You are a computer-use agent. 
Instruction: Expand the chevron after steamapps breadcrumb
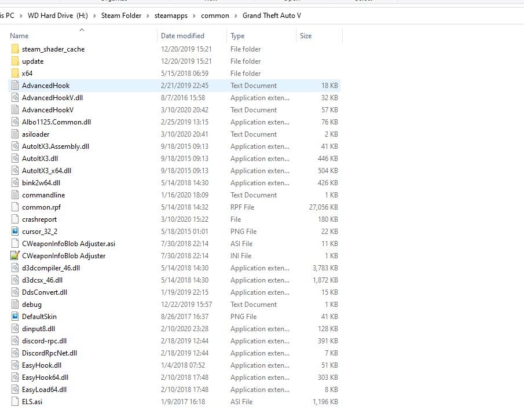coord(195,16)
